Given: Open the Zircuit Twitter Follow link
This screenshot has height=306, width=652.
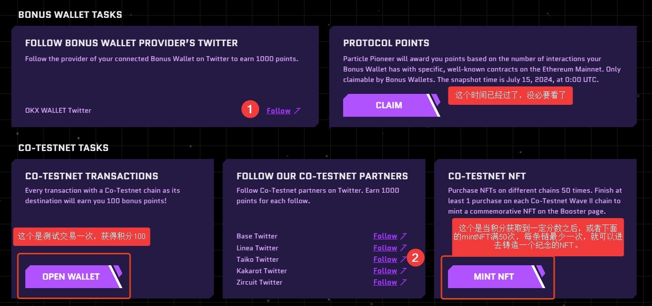Looking at the screenshot, I should click(385, 282).
